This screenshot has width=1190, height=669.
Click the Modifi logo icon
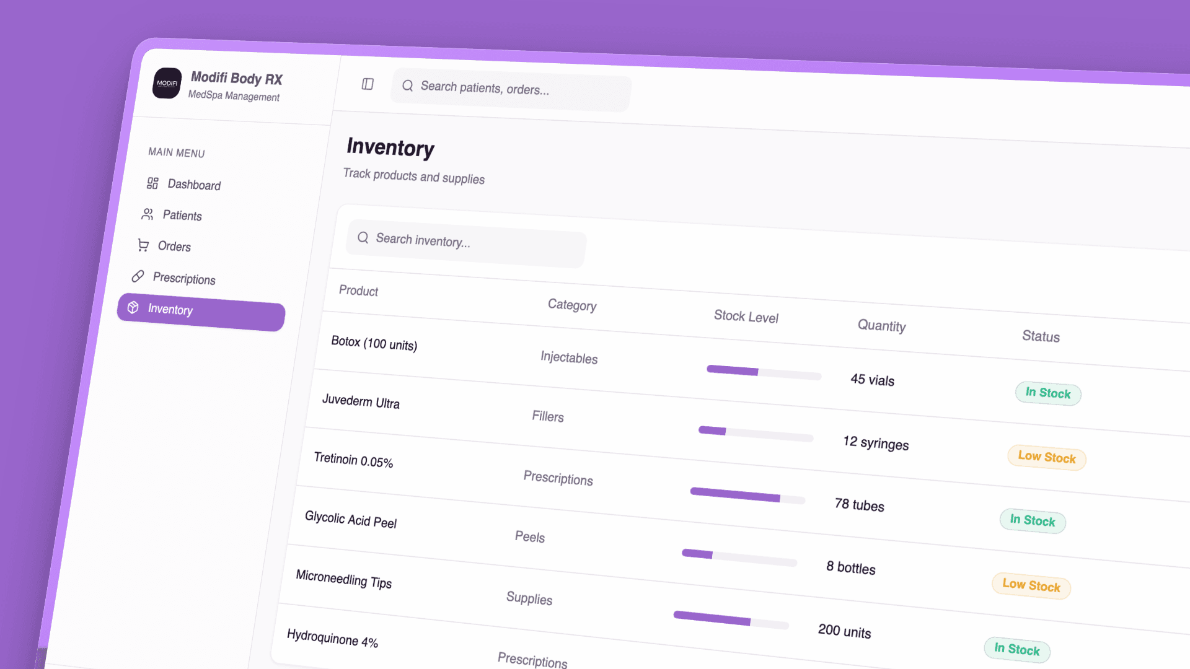click(x=167, y=83)
